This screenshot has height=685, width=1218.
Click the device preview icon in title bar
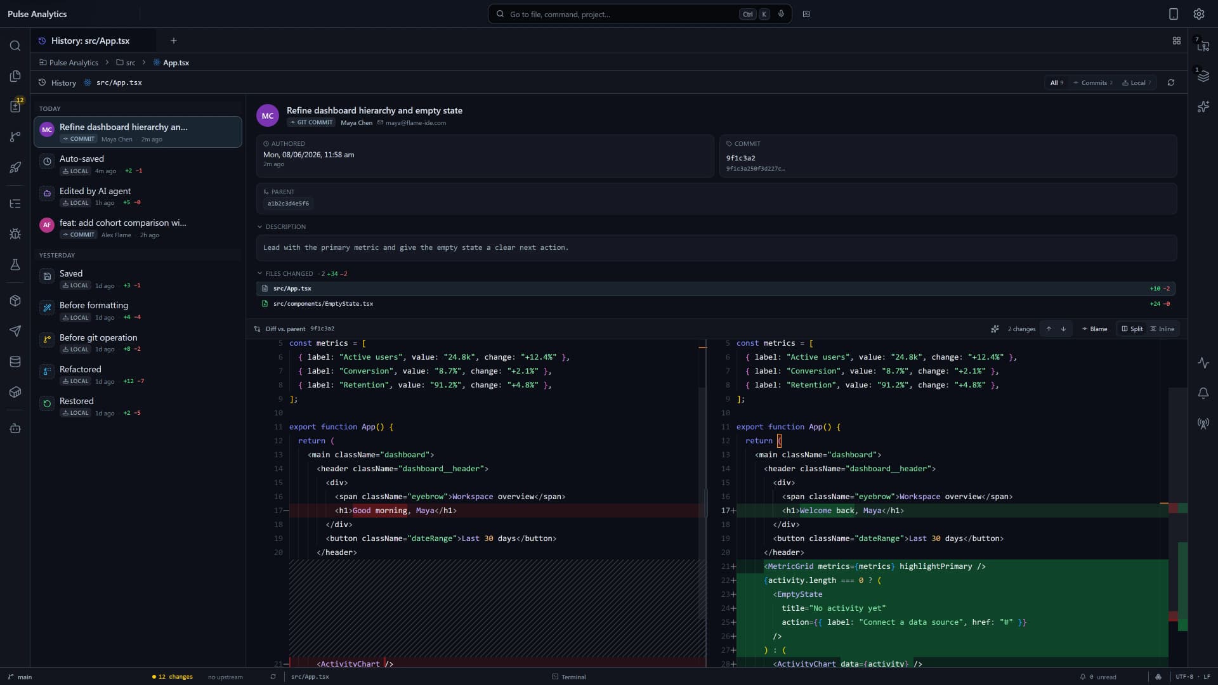click(1173, 14)
